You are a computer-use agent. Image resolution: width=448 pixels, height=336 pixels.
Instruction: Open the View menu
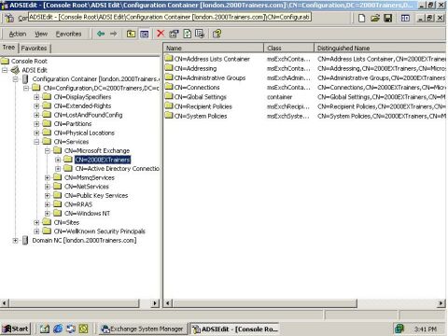pyautogui.click(x=41, y=34)
